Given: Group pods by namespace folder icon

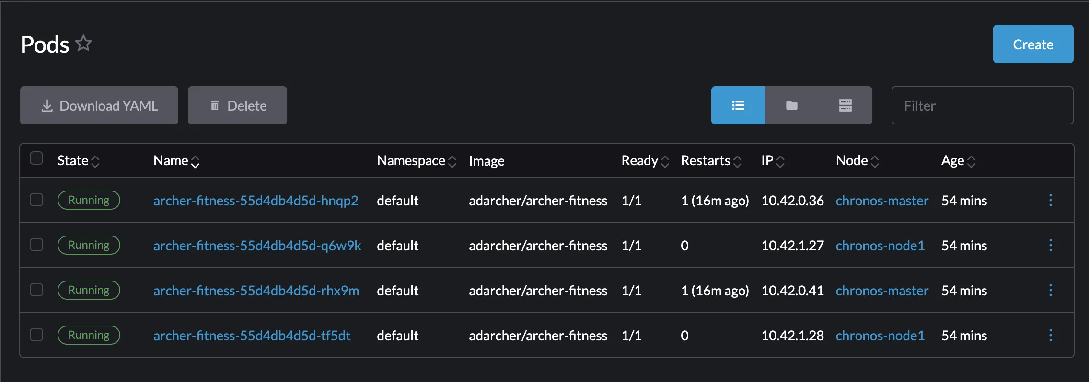Looking at the screenshot, I should pos(792,105).
